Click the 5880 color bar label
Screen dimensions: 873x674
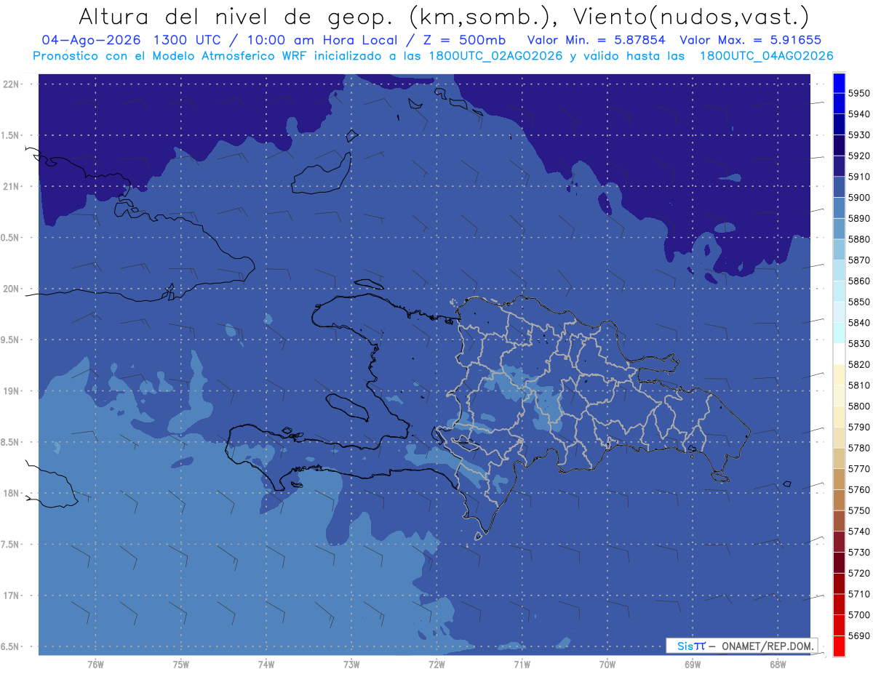[858, 239]
